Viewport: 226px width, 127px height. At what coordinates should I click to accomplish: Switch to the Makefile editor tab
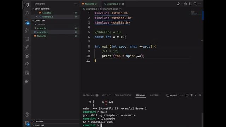(x=91, y=4)
